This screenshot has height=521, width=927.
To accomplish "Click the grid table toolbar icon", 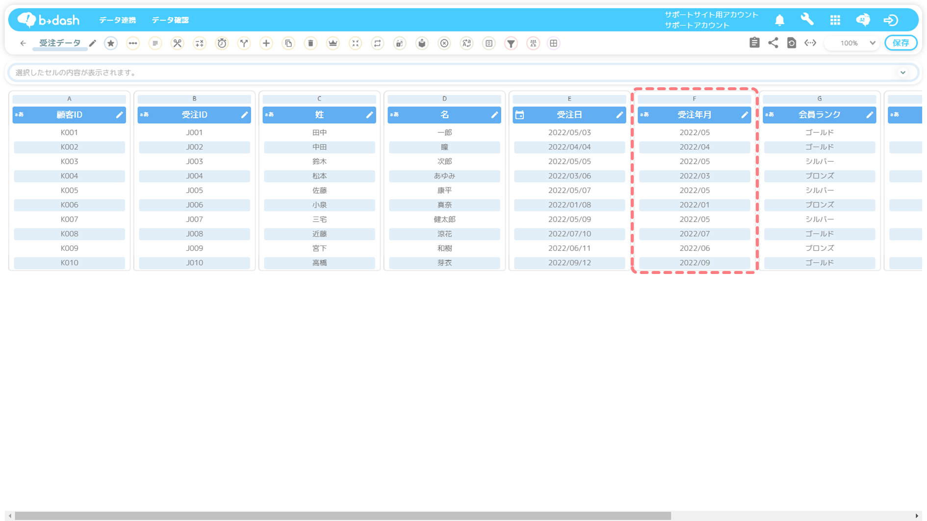I will pyautogui.click(x=553, y=43).
